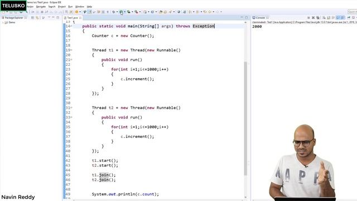Click the t2.join(); statement on line 46
Viewport: 357px width, 201px height.
(104, 180)
